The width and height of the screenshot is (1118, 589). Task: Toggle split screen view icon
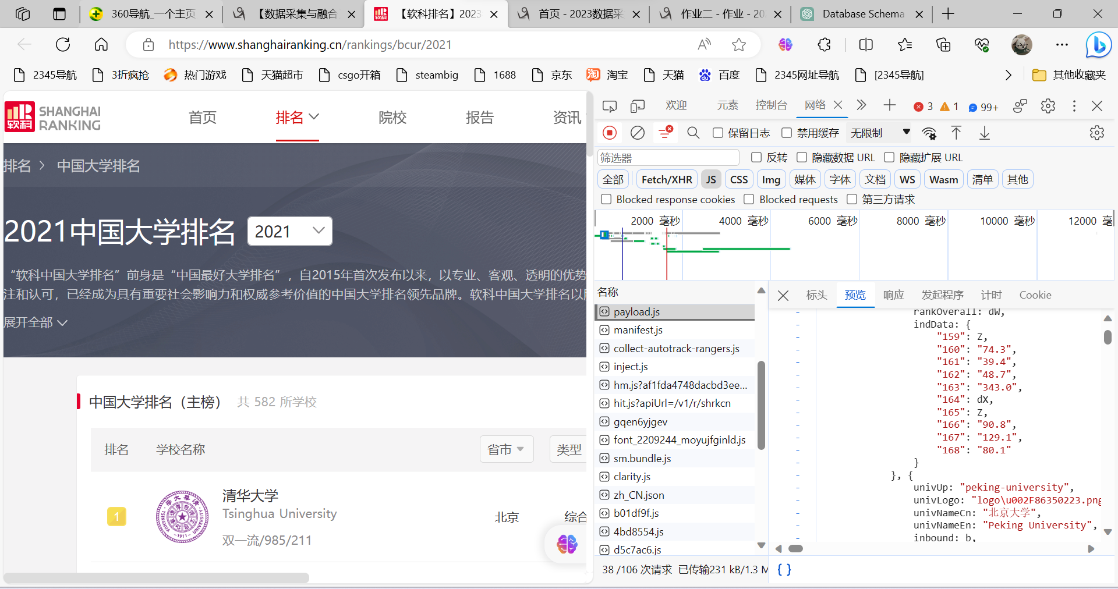coord(866,44)
